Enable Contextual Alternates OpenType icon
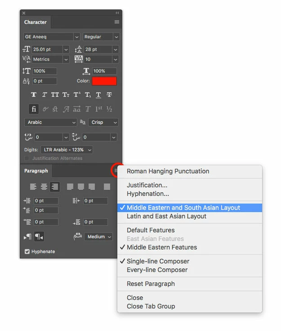The image size is (281, 331). [x=45, y=109]
